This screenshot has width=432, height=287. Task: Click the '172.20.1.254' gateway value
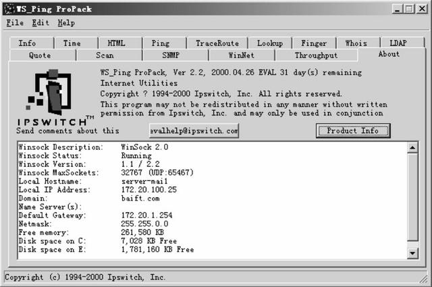146,215
